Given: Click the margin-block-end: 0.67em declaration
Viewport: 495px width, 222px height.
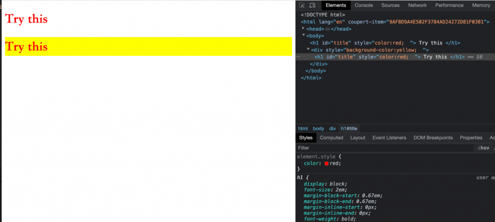Looking at the screenshot, I should point(340,202).
